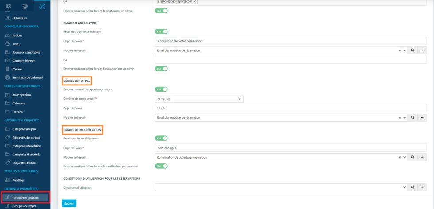Search email templates for cancellation model
The image size is (434, 209).
(412, 50)
